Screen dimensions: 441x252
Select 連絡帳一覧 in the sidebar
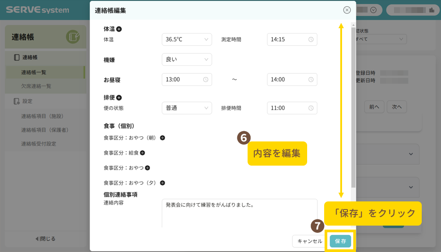coord(34,72)
